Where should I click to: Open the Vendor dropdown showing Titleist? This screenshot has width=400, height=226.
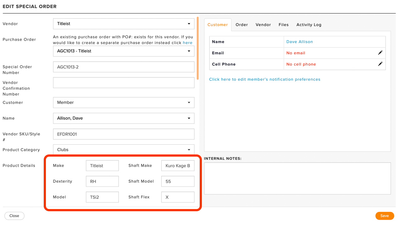click(x=124, y=24)
